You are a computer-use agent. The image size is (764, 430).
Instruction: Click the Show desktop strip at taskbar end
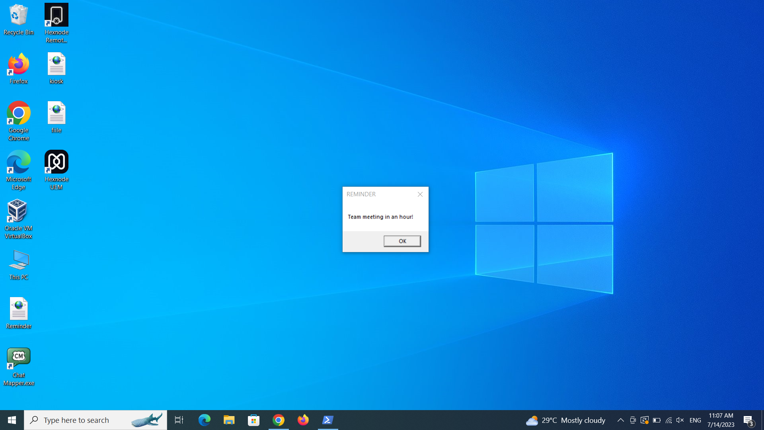click(x=762, y=420)
